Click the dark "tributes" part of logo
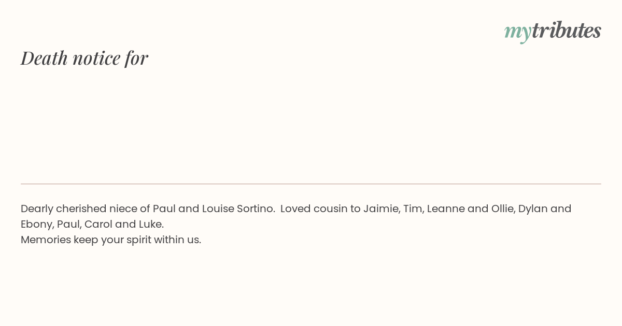 [x=567, y=30]
